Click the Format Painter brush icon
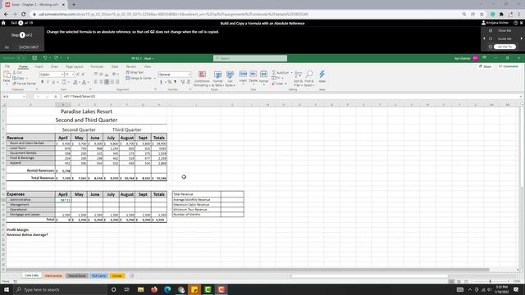Image resolution: width=525 pixels, height=295 pixels. [x=15, y=84]
